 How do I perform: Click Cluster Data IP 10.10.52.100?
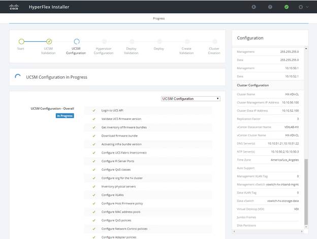click(x=290, y=111)
